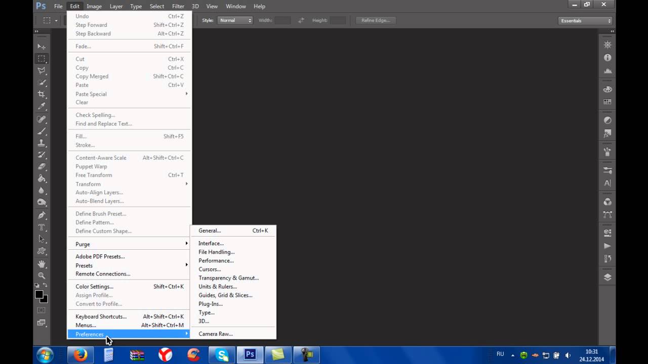
Task: Select the History Brush tool
Action: 42,155
